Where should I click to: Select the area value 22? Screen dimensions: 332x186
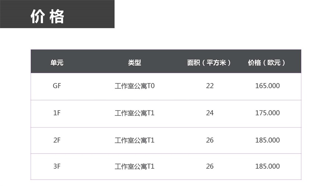[210, 86]
